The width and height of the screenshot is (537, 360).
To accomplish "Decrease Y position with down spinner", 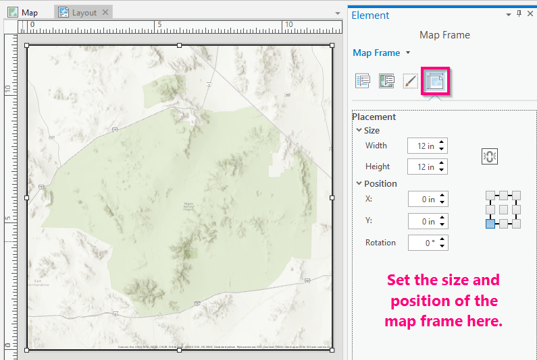I will 442,224.
